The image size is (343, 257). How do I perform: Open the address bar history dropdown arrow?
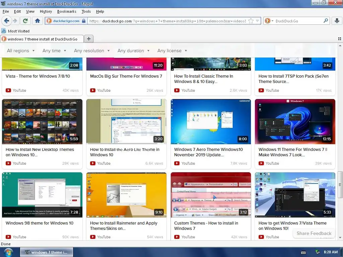[x=258, y=21]
